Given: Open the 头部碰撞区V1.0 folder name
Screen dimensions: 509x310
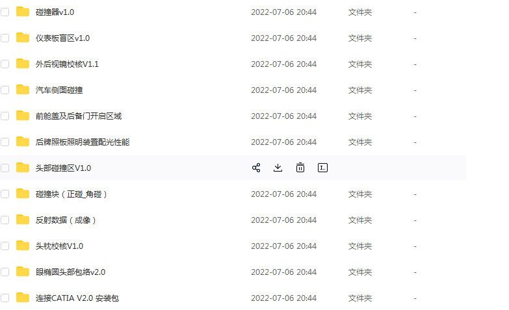Looking at the screenshot, I should click(63, 168).
